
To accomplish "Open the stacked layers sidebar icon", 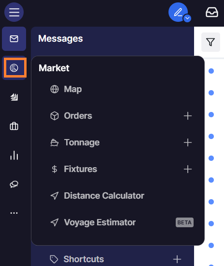I will [x=14, y=97].
